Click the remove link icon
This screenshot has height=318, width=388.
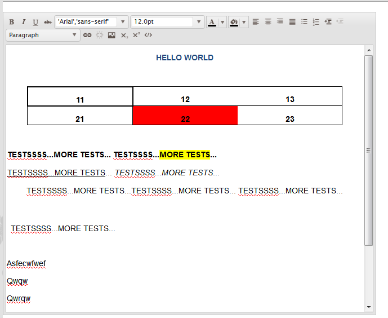point(100,35)
